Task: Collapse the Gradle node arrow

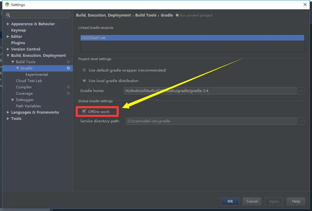Action: point(17,68)
